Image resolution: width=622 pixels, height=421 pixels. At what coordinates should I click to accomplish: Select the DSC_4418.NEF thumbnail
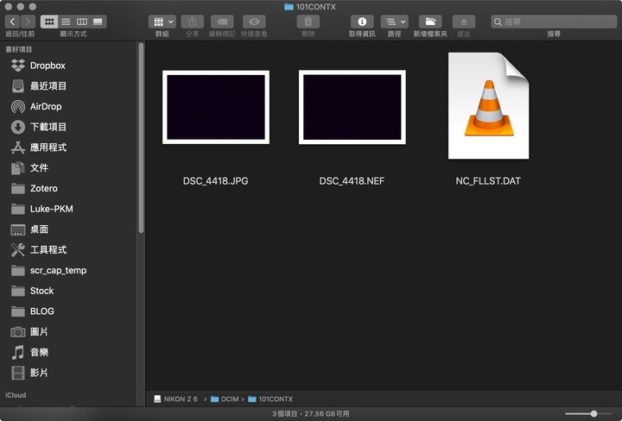[x=352, y=107]
